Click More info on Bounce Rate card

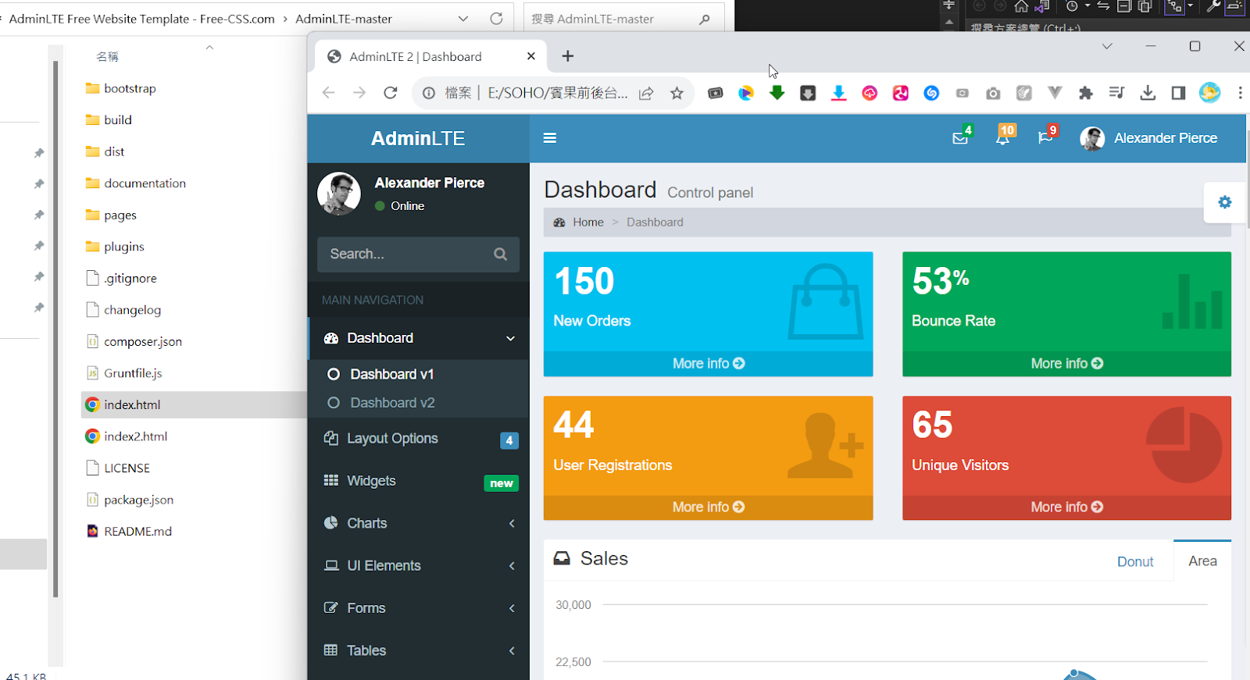pyautogui.click(x=1066, y=364)
